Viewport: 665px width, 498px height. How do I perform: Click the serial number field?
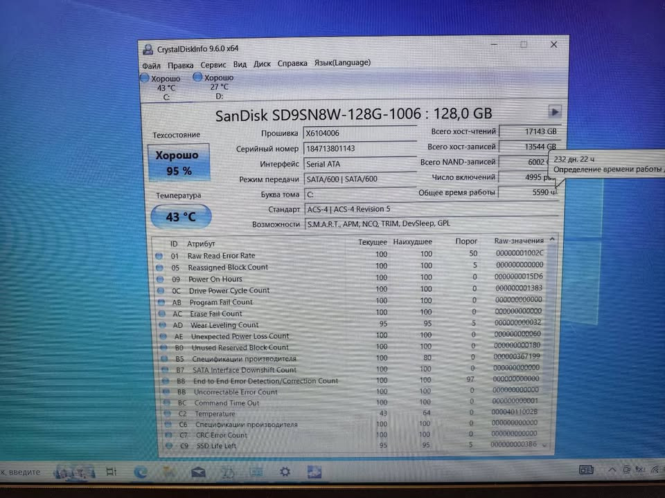[x=360, y=149]
